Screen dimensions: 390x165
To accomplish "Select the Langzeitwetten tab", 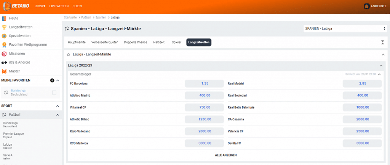I will (x=199, y=42).
